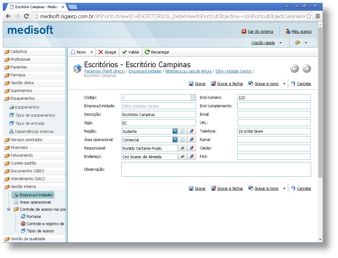Open the Área operacional dropdown
The height and width of the screenshot is (258, 338).
[175, 140]
